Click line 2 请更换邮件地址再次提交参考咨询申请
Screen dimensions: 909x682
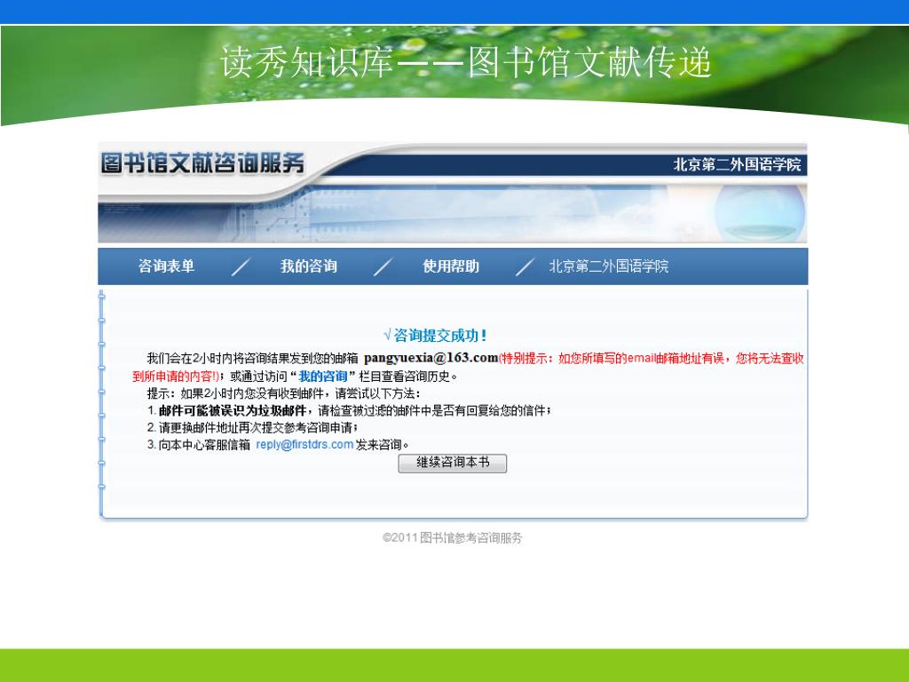click(x=253, y=427)
